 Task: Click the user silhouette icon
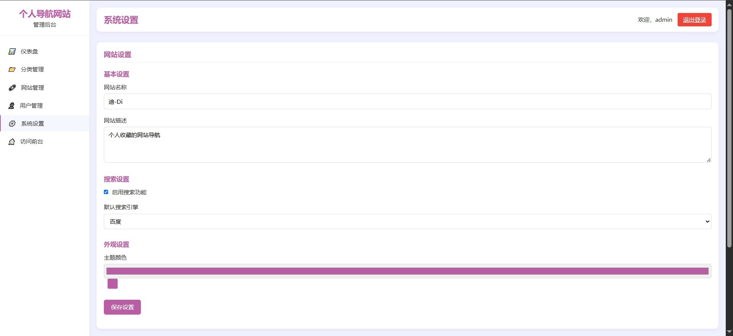tap(11, 106)
